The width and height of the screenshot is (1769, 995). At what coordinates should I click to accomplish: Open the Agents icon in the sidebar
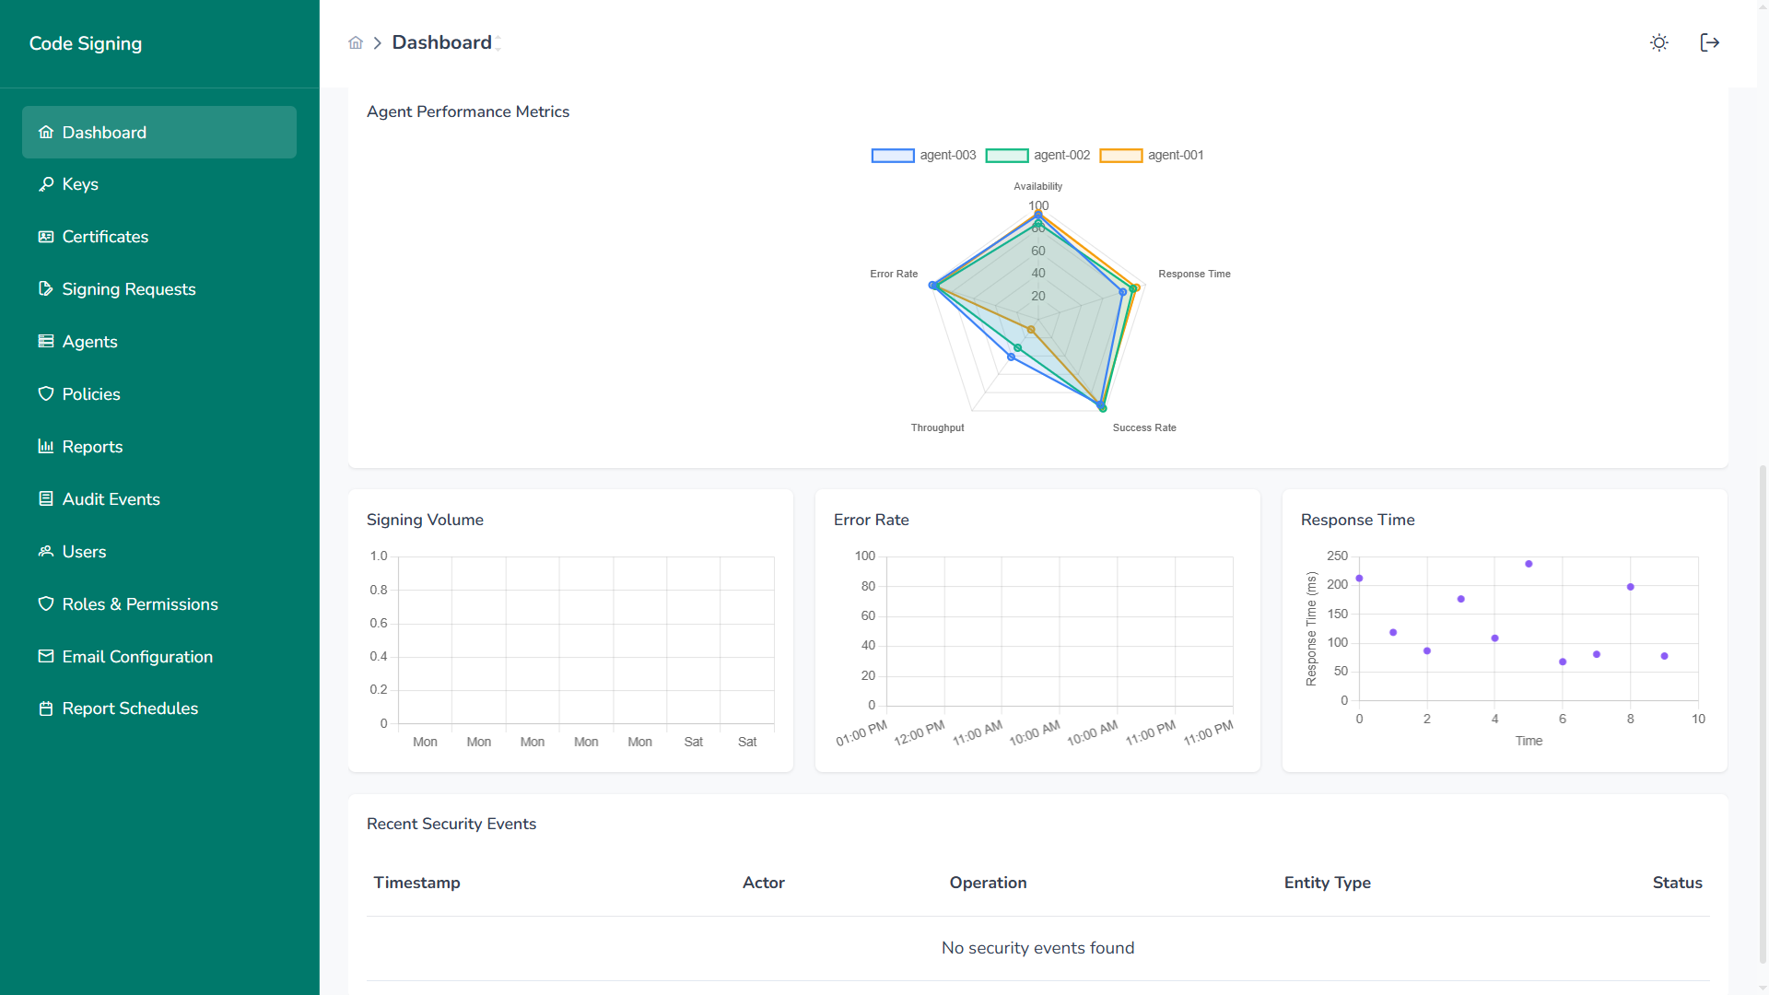(46, 341)
